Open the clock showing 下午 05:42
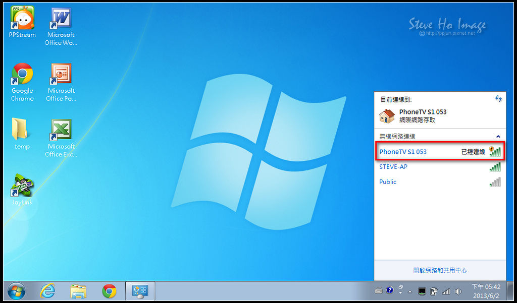Screen dimensions: 517x303 point(486,291)
